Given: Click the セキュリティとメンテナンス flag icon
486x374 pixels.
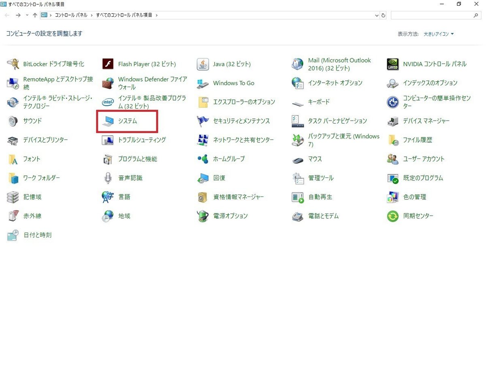Looking at the screenshot, I should point(203,121).
